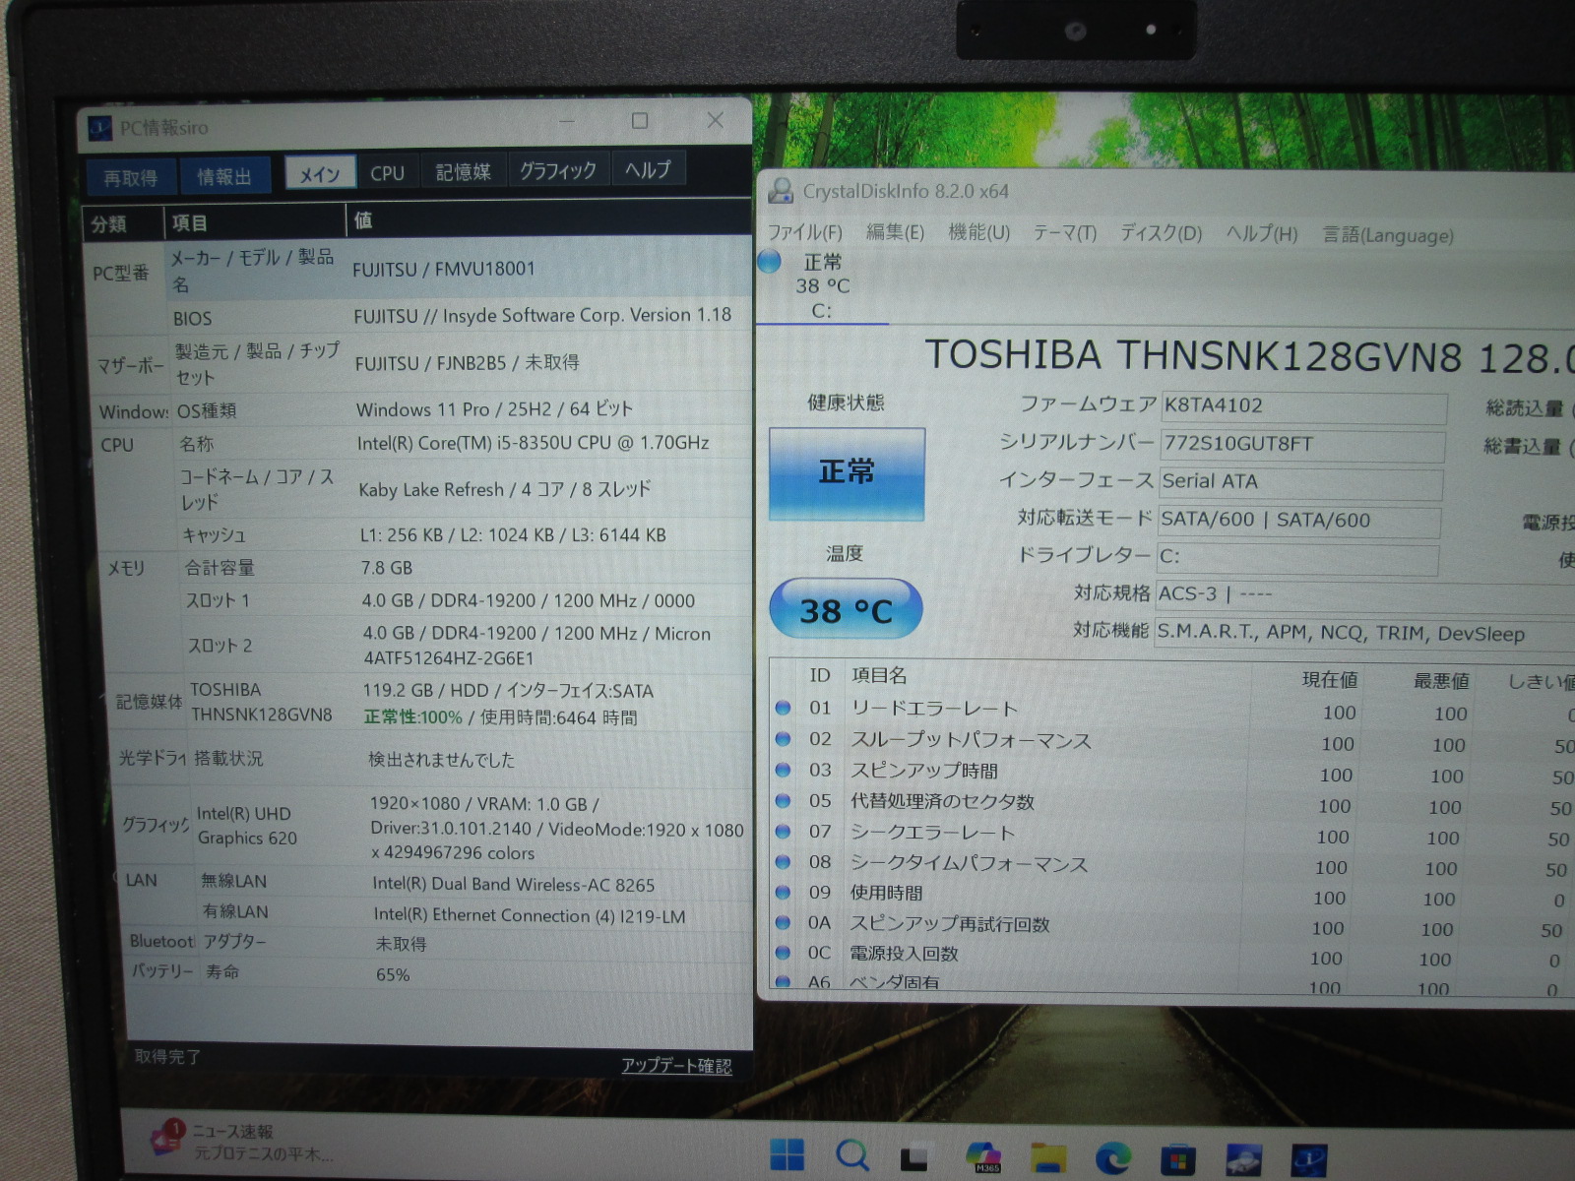Click the PC情報siro title bar app icon

99,128
